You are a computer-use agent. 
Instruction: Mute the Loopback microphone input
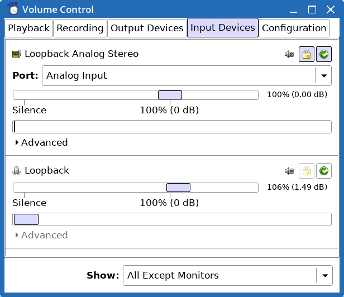pyautogui.click(x=289, y=171)
